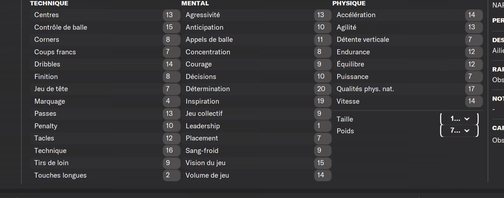
Task: Open the Poids dropdown
Action: click(459, 130)
